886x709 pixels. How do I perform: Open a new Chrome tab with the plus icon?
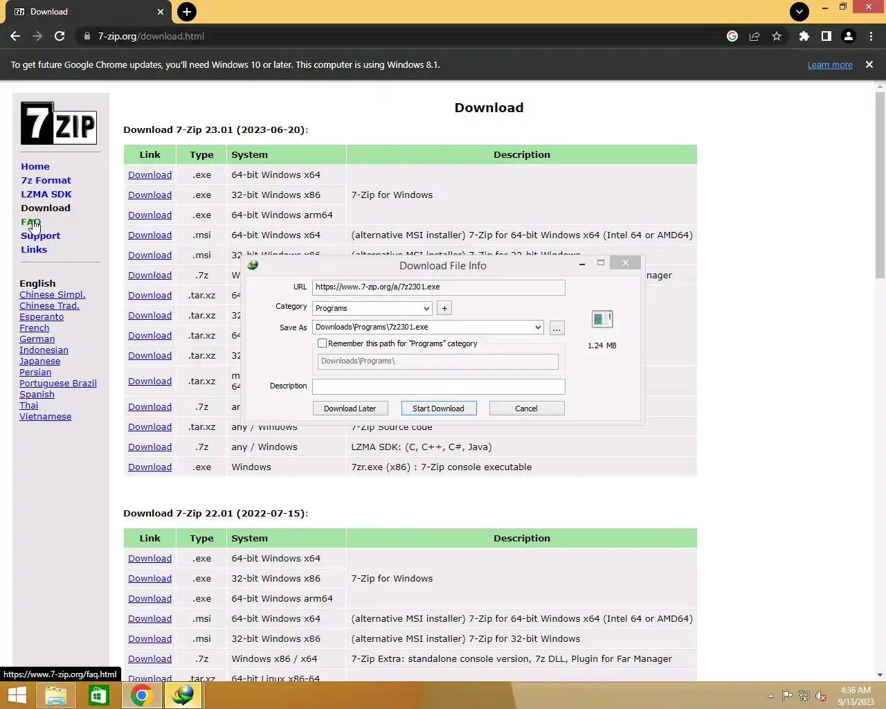point(186,12)
